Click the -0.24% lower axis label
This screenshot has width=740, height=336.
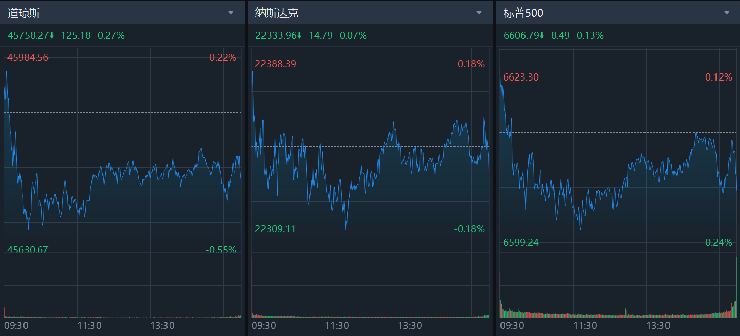(717, 242)
